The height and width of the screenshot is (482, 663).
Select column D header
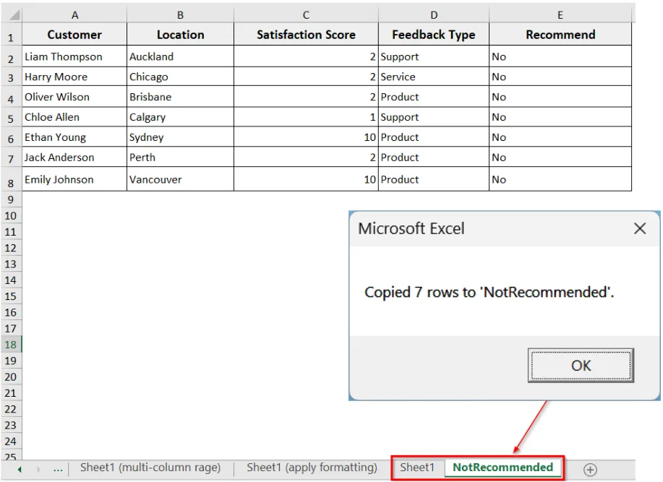point(434,15)
